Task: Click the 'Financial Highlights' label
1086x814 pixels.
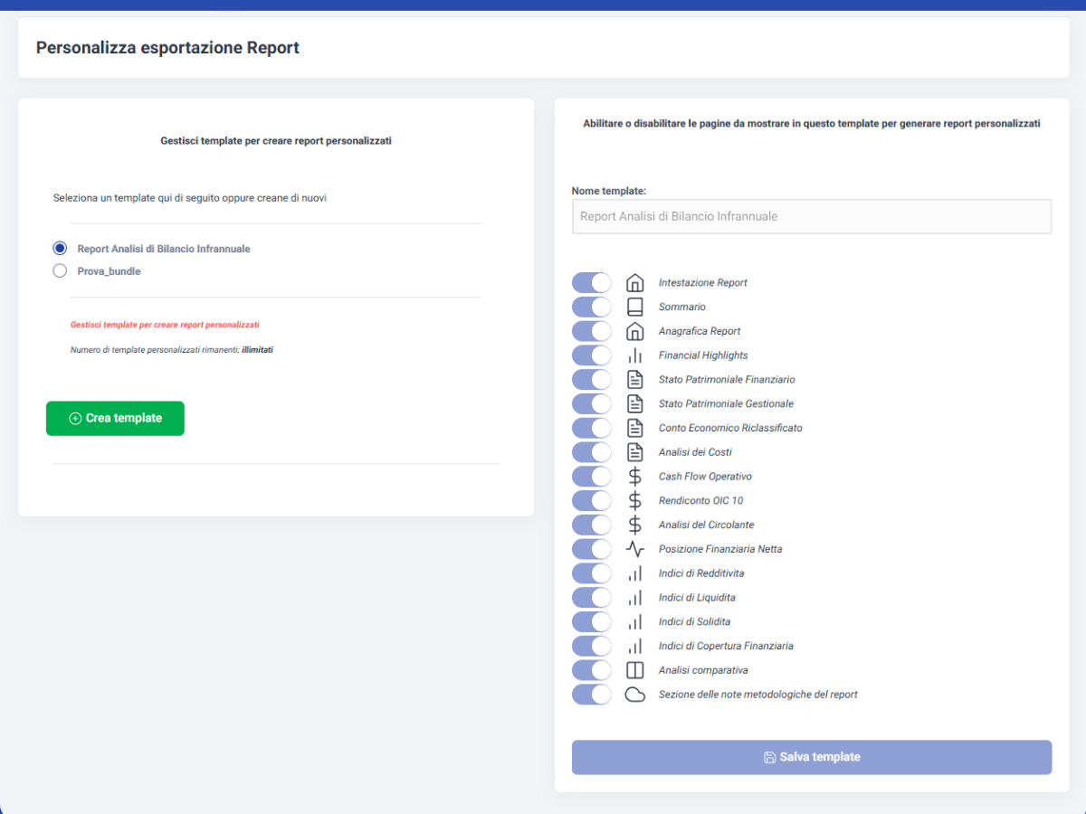Action: click(703, 355)
